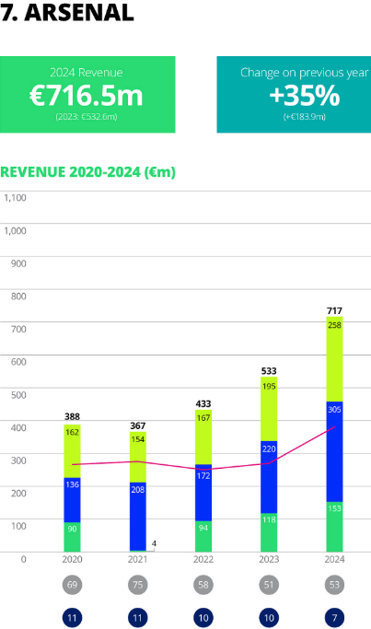Click the 'REVENUE 2020-2024 (€m)' chart title
Viewport: 371px width, 629px height.
[x=87, y=172]
